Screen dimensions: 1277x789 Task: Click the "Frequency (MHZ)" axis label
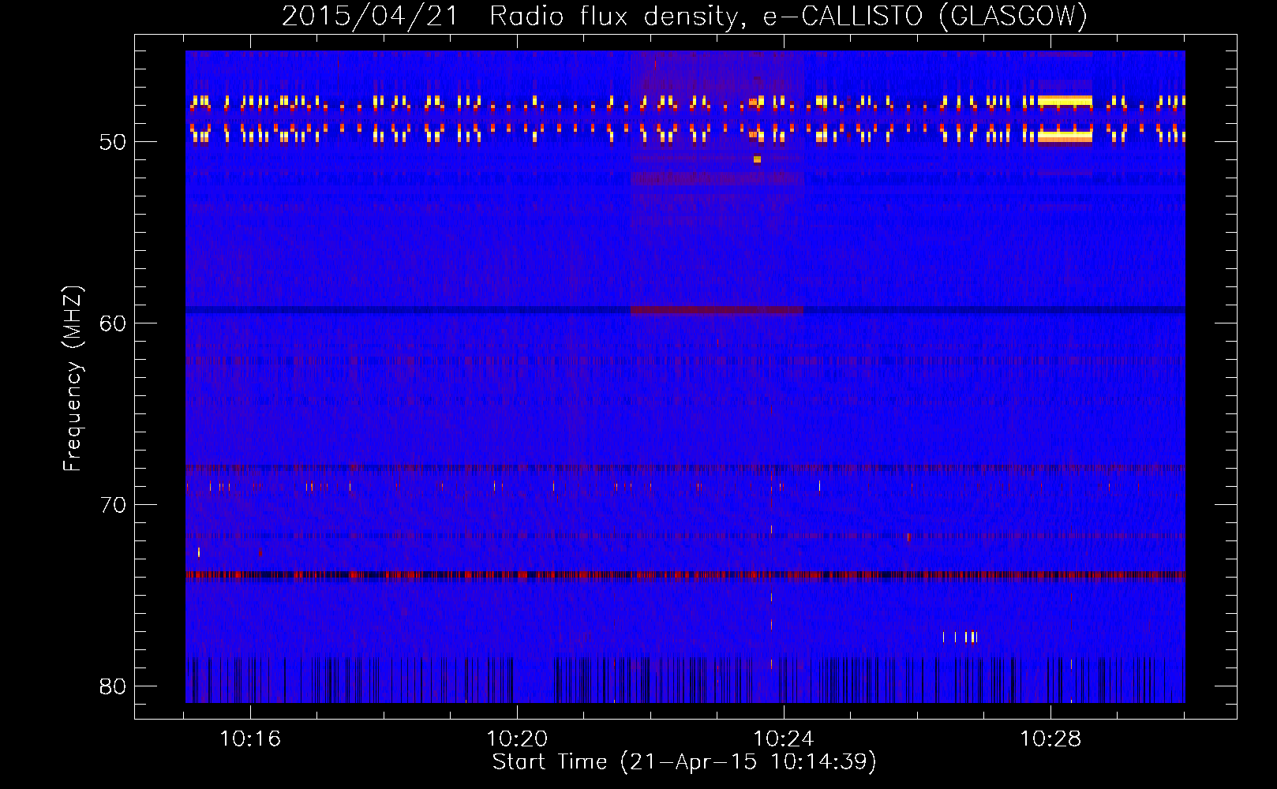coord(73,379)
